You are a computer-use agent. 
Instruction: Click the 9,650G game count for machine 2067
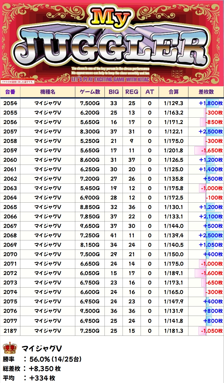point(90,226)
